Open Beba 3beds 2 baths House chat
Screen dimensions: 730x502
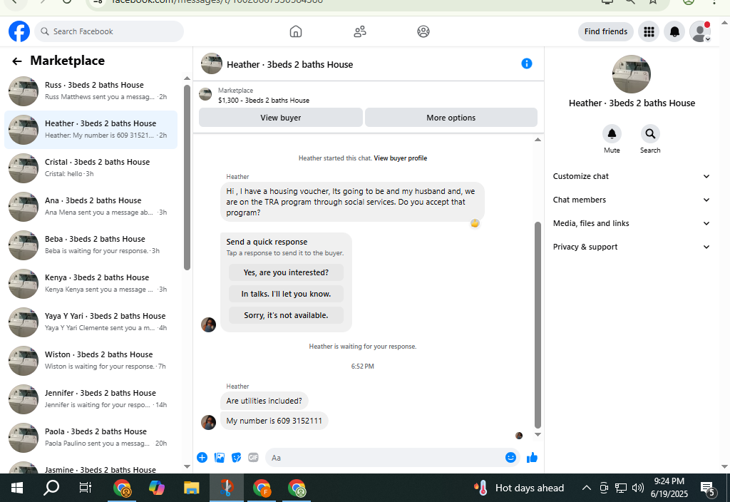click(x=91, y=245)
